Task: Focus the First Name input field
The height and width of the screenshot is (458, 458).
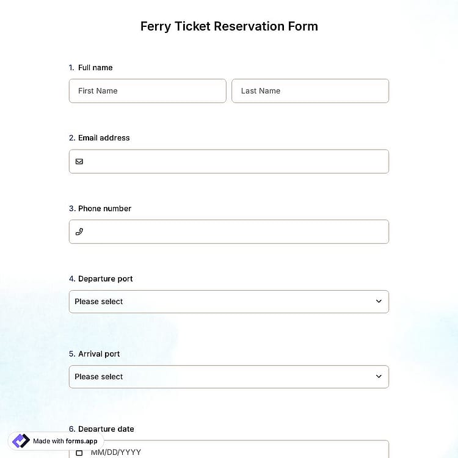Action: click(x=148, y=91)
